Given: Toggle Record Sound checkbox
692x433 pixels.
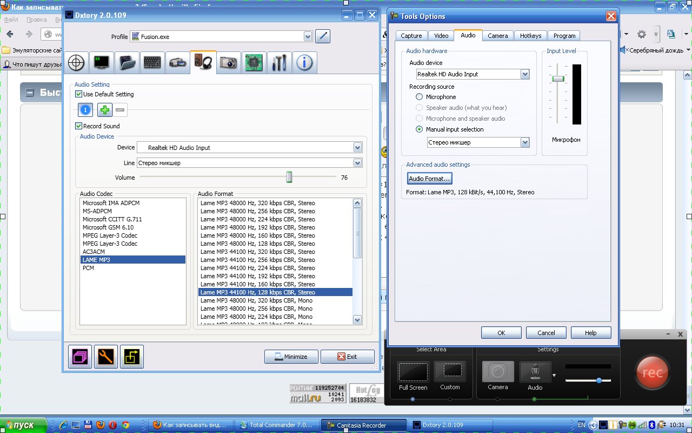Looking at the screenshot, I should point(79,126).
